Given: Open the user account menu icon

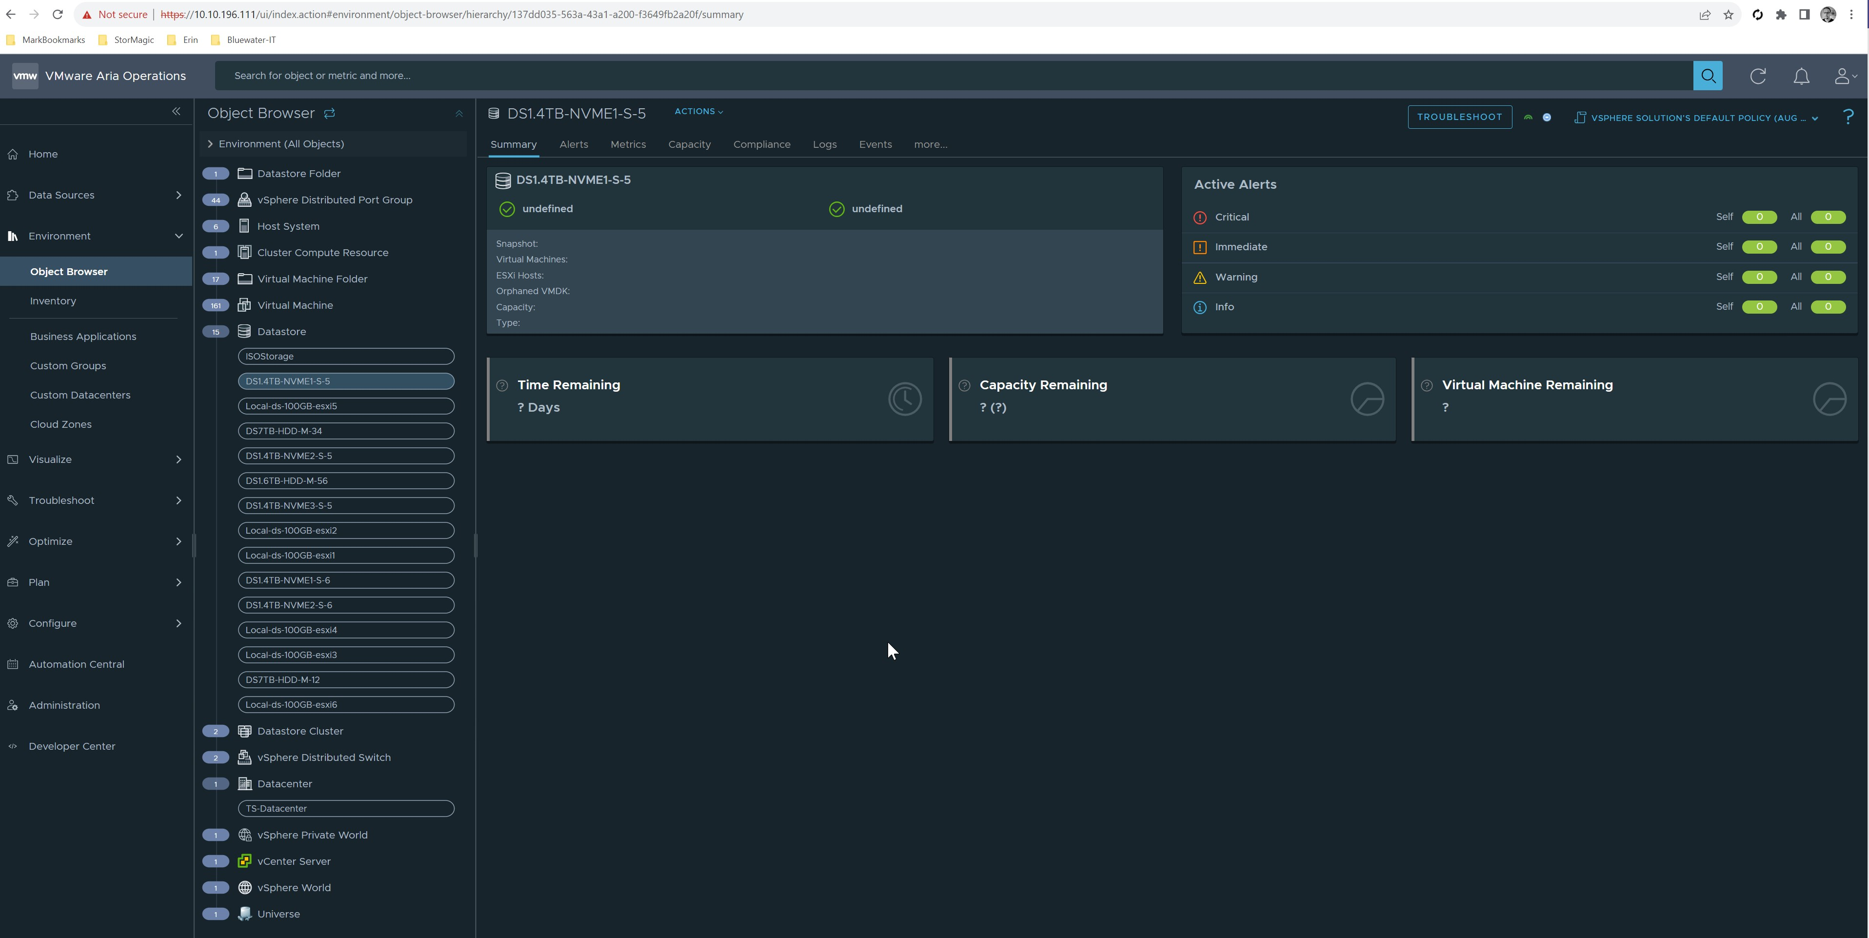Looking at the screenshot, I should click(1845, 76).
